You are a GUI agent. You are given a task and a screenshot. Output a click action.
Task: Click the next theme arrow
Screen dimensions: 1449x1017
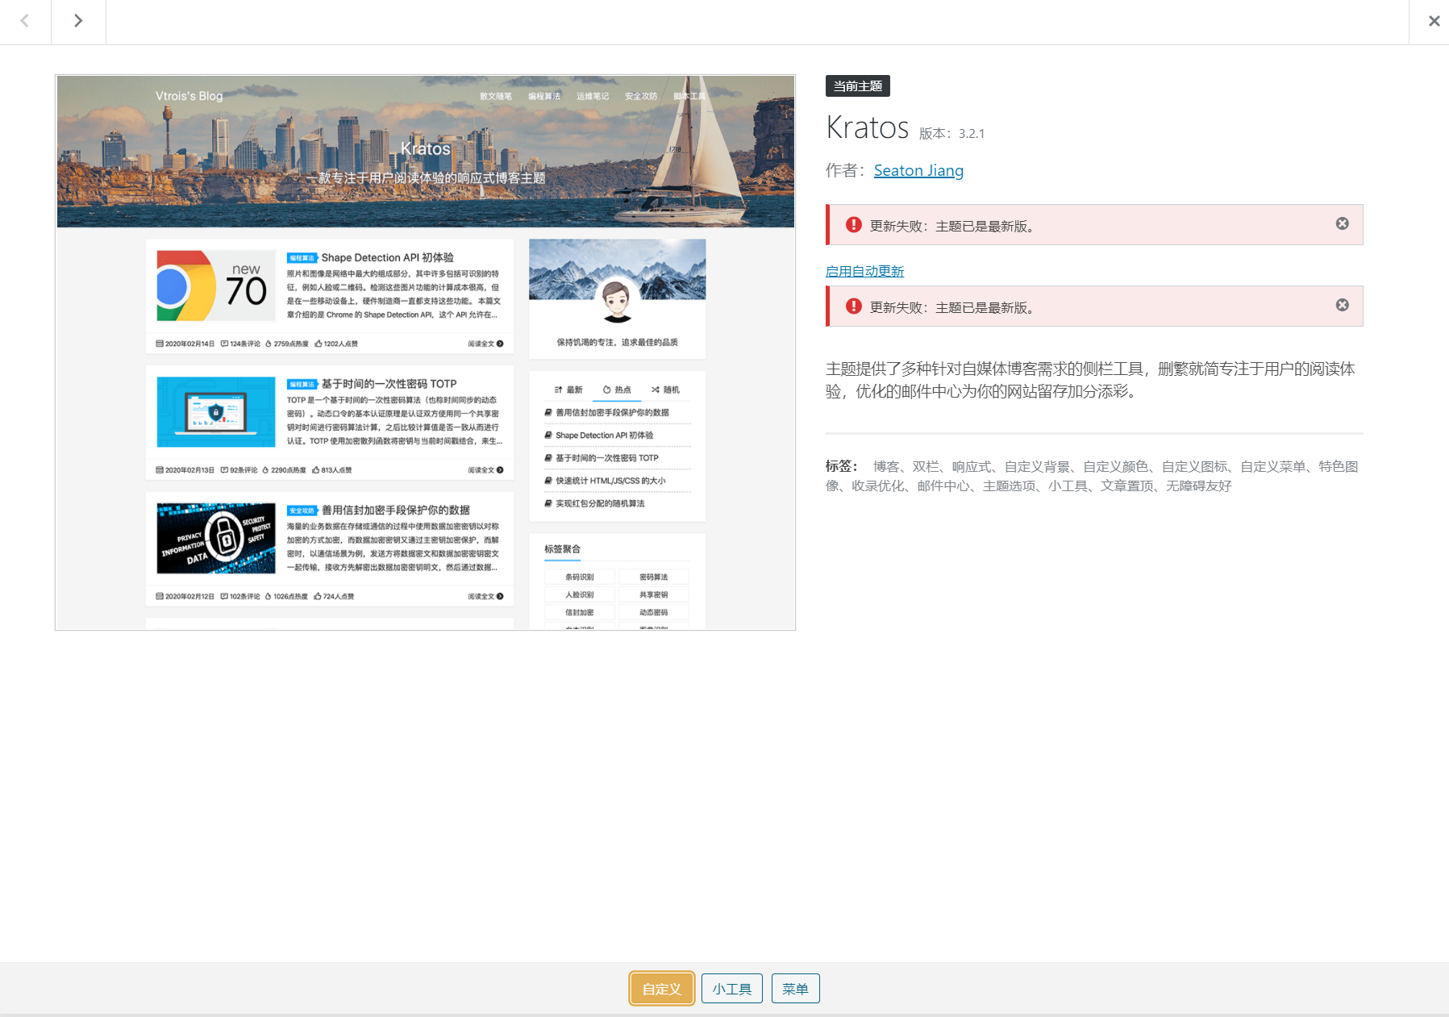coord(78,20)
